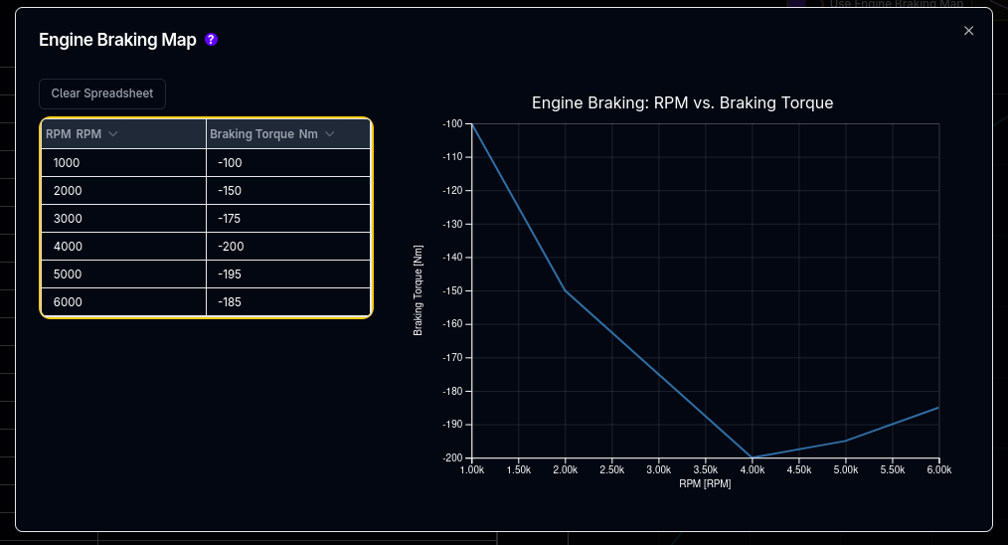Select the torque cell with -175
The image size is (1008, 545).
(288, 219)
